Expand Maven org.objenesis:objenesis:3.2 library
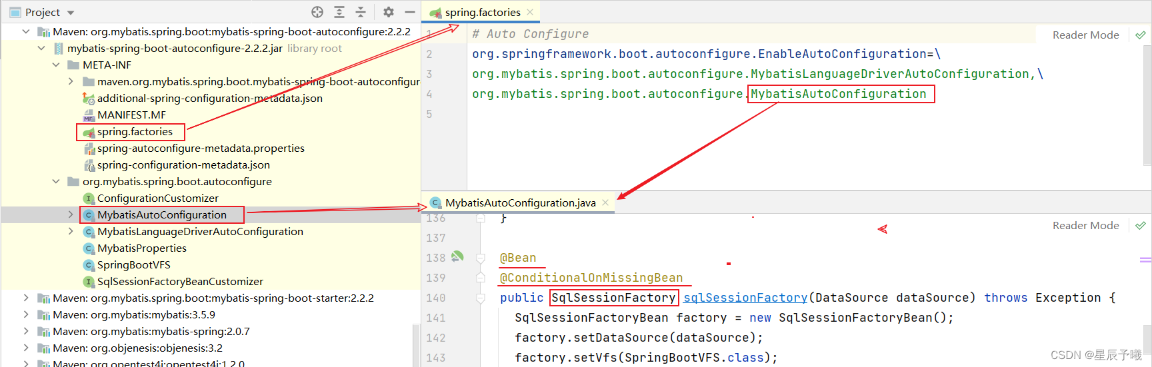 pos(26,348)
